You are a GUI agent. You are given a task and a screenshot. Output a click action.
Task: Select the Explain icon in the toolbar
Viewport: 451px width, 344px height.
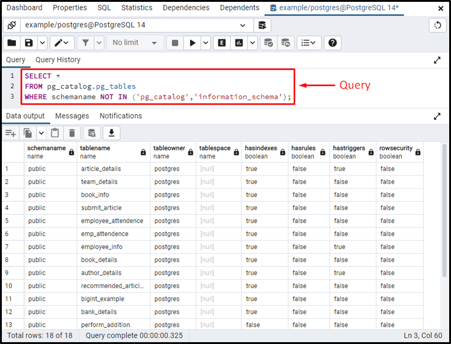click(222, 43)
